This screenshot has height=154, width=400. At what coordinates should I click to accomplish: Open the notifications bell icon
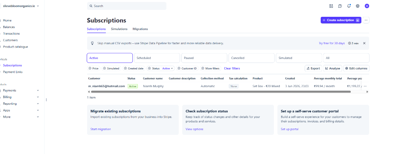(x=349, y=6)
